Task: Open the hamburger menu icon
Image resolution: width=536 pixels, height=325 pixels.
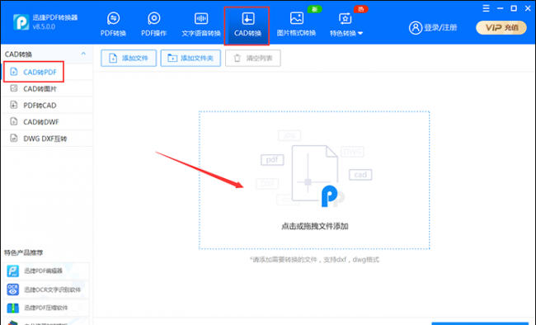Action: point(486,8)
